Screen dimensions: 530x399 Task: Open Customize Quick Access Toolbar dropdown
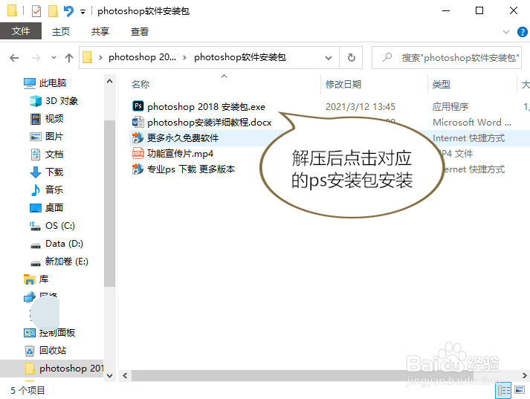pos(83,12)
